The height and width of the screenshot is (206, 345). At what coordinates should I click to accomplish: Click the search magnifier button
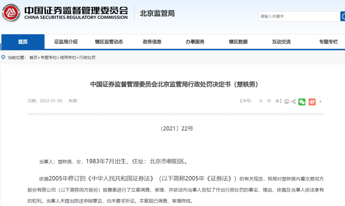[x=343, y=17]
